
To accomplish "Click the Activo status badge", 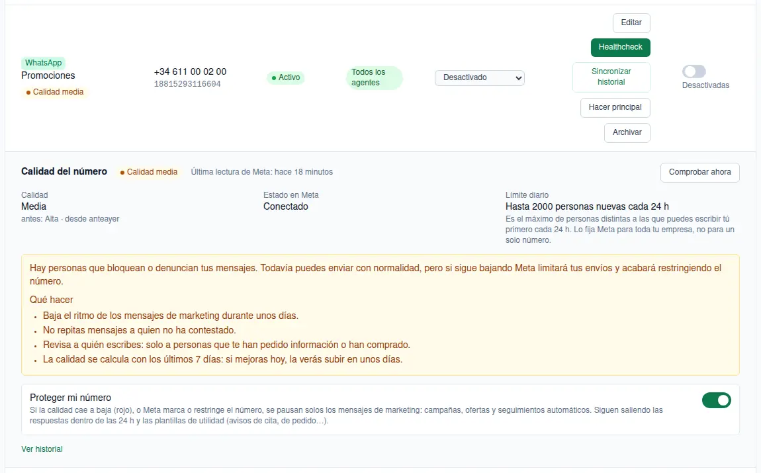I will point(286,77).
